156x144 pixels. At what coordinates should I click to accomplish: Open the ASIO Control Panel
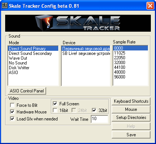27,91
